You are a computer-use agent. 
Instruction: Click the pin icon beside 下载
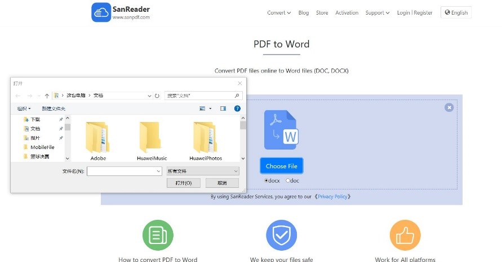(61, 119)
